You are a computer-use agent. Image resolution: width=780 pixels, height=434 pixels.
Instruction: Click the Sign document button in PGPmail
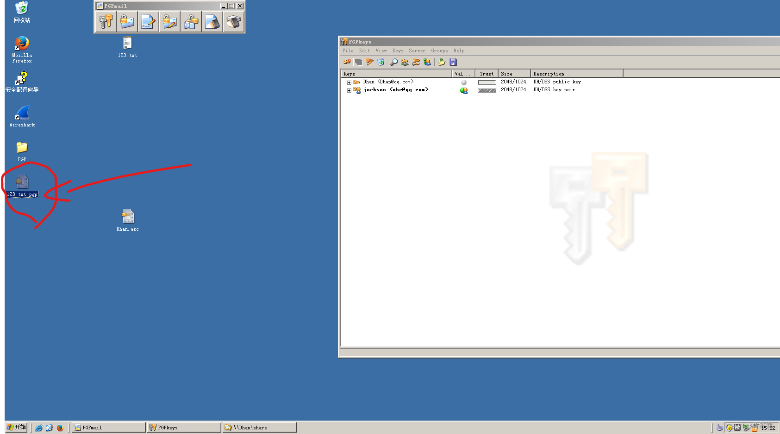point(148,22)
